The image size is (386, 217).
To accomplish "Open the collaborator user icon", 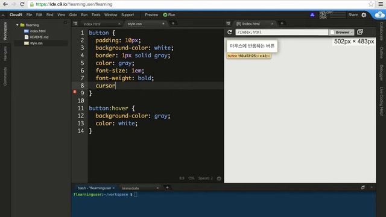I will coord(312,14).
